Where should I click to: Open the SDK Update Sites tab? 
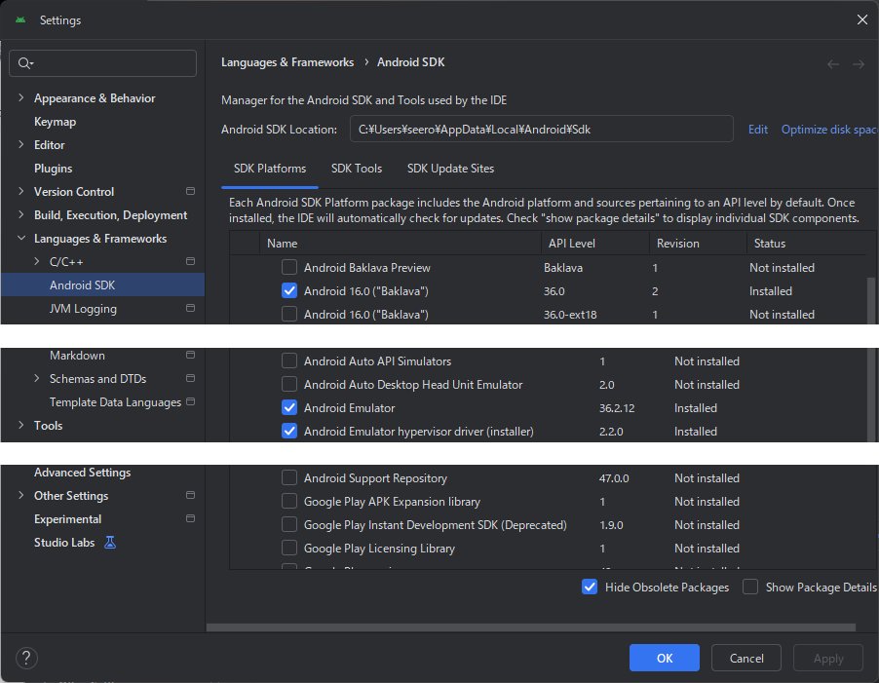pyautogui.click(x=450, y=169)
